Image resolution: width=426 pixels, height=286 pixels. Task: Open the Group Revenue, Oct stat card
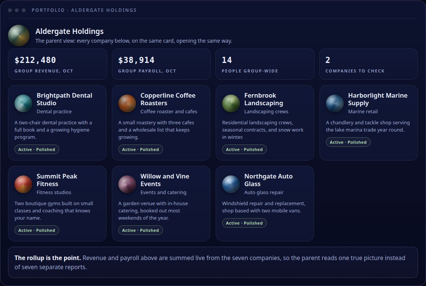click(58, 64)
